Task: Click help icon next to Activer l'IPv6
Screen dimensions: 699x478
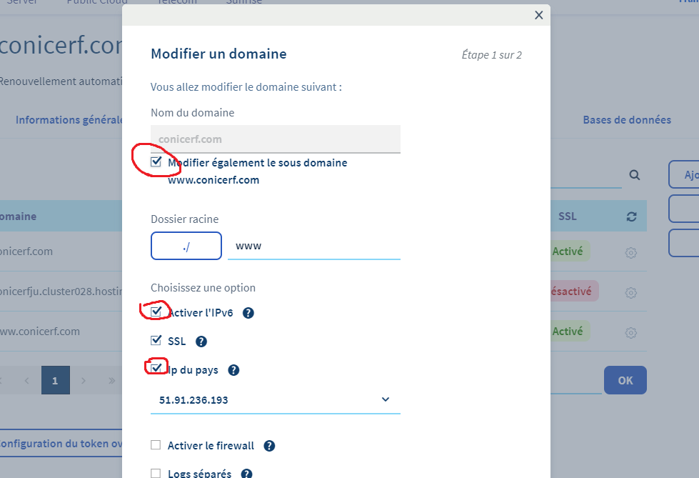Action: pos(248,313)
